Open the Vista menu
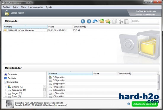Image resolution: width=163 pixels, height=110 pixels. (x=23, y=7)
